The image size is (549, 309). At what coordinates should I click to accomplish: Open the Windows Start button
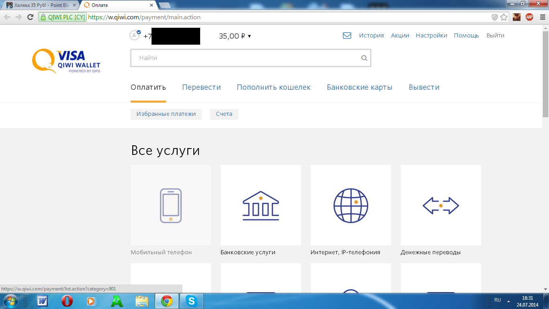10,301
